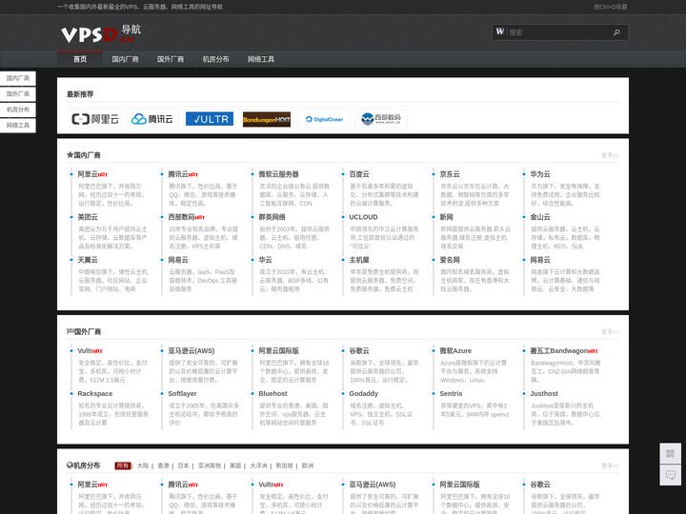Click 更多>> in 机房分布 section

click(x=611, y=465)
